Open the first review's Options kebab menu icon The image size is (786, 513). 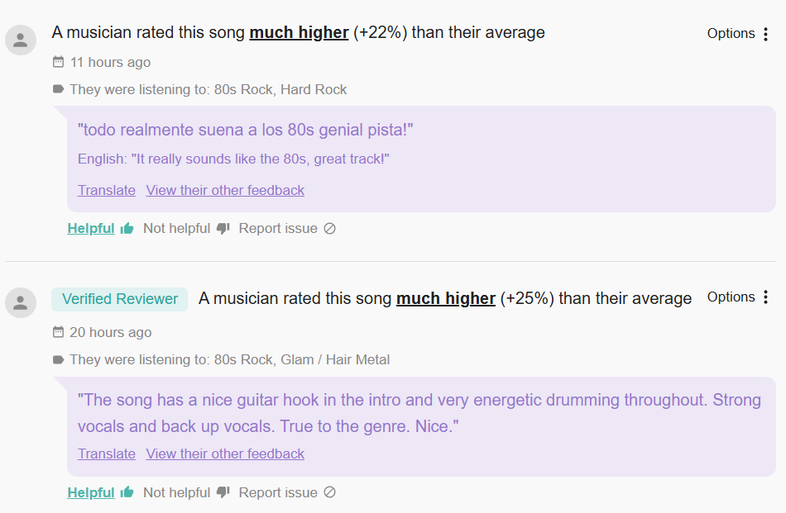click(765, 34)
